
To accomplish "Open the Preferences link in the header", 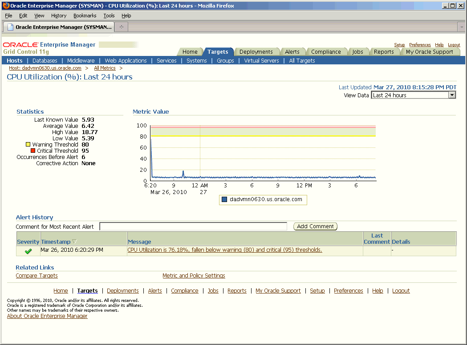I will click(x=420, y=45).
